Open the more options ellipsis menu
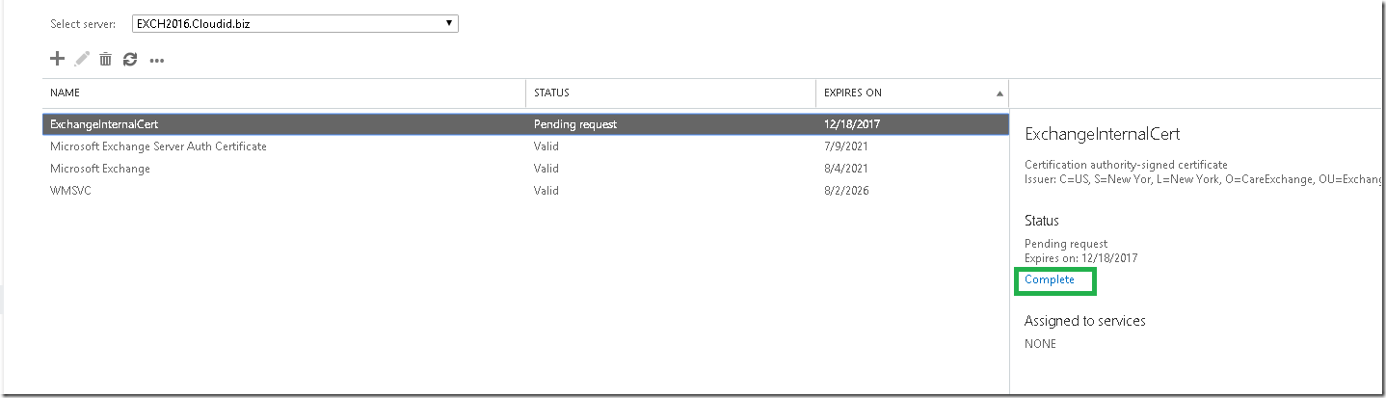 [x=157, y=61]
